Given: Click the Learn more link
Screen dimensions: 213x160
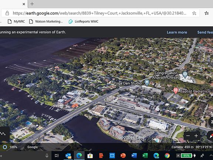Looking at the screenshot, I should [177, 32].
